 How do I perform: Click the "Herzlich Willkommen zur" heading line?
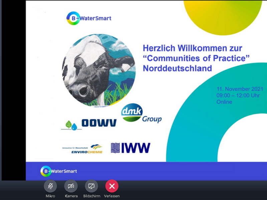193,48
